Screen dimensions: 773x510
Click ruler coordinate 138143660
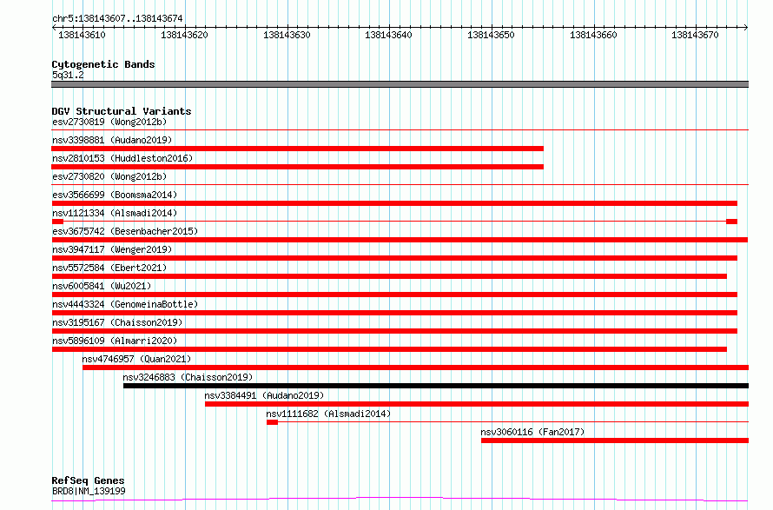coord(593,35)
